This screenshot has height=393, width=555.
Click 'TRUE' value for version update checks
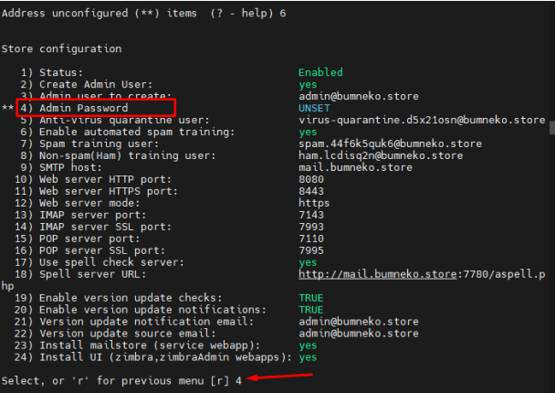[x=311, y=298]
